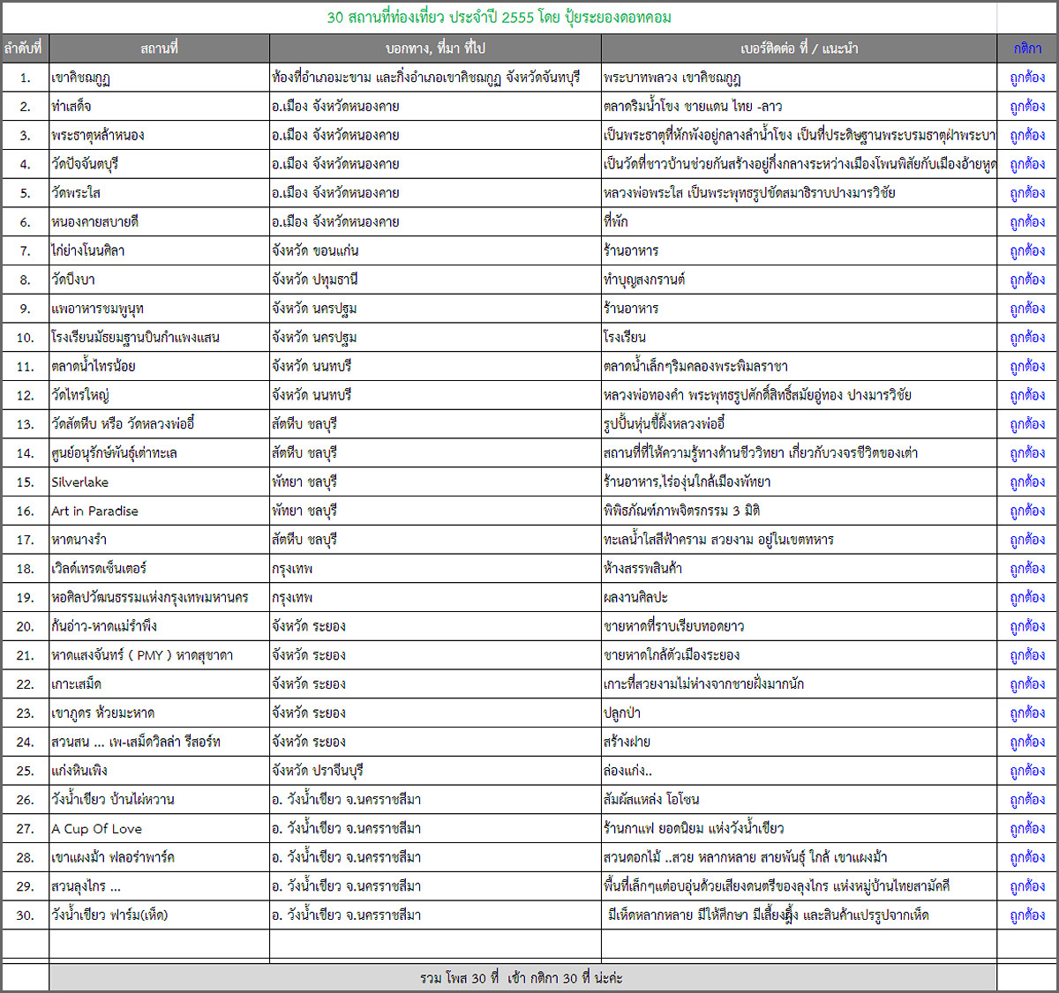Click the blue กติกา header link
1059x993 pixels.
click(x=1026, y=49)
